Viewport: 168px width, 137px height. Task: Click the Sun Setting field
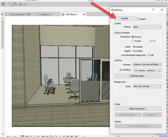pyautogui.click(x=145, y=70)
